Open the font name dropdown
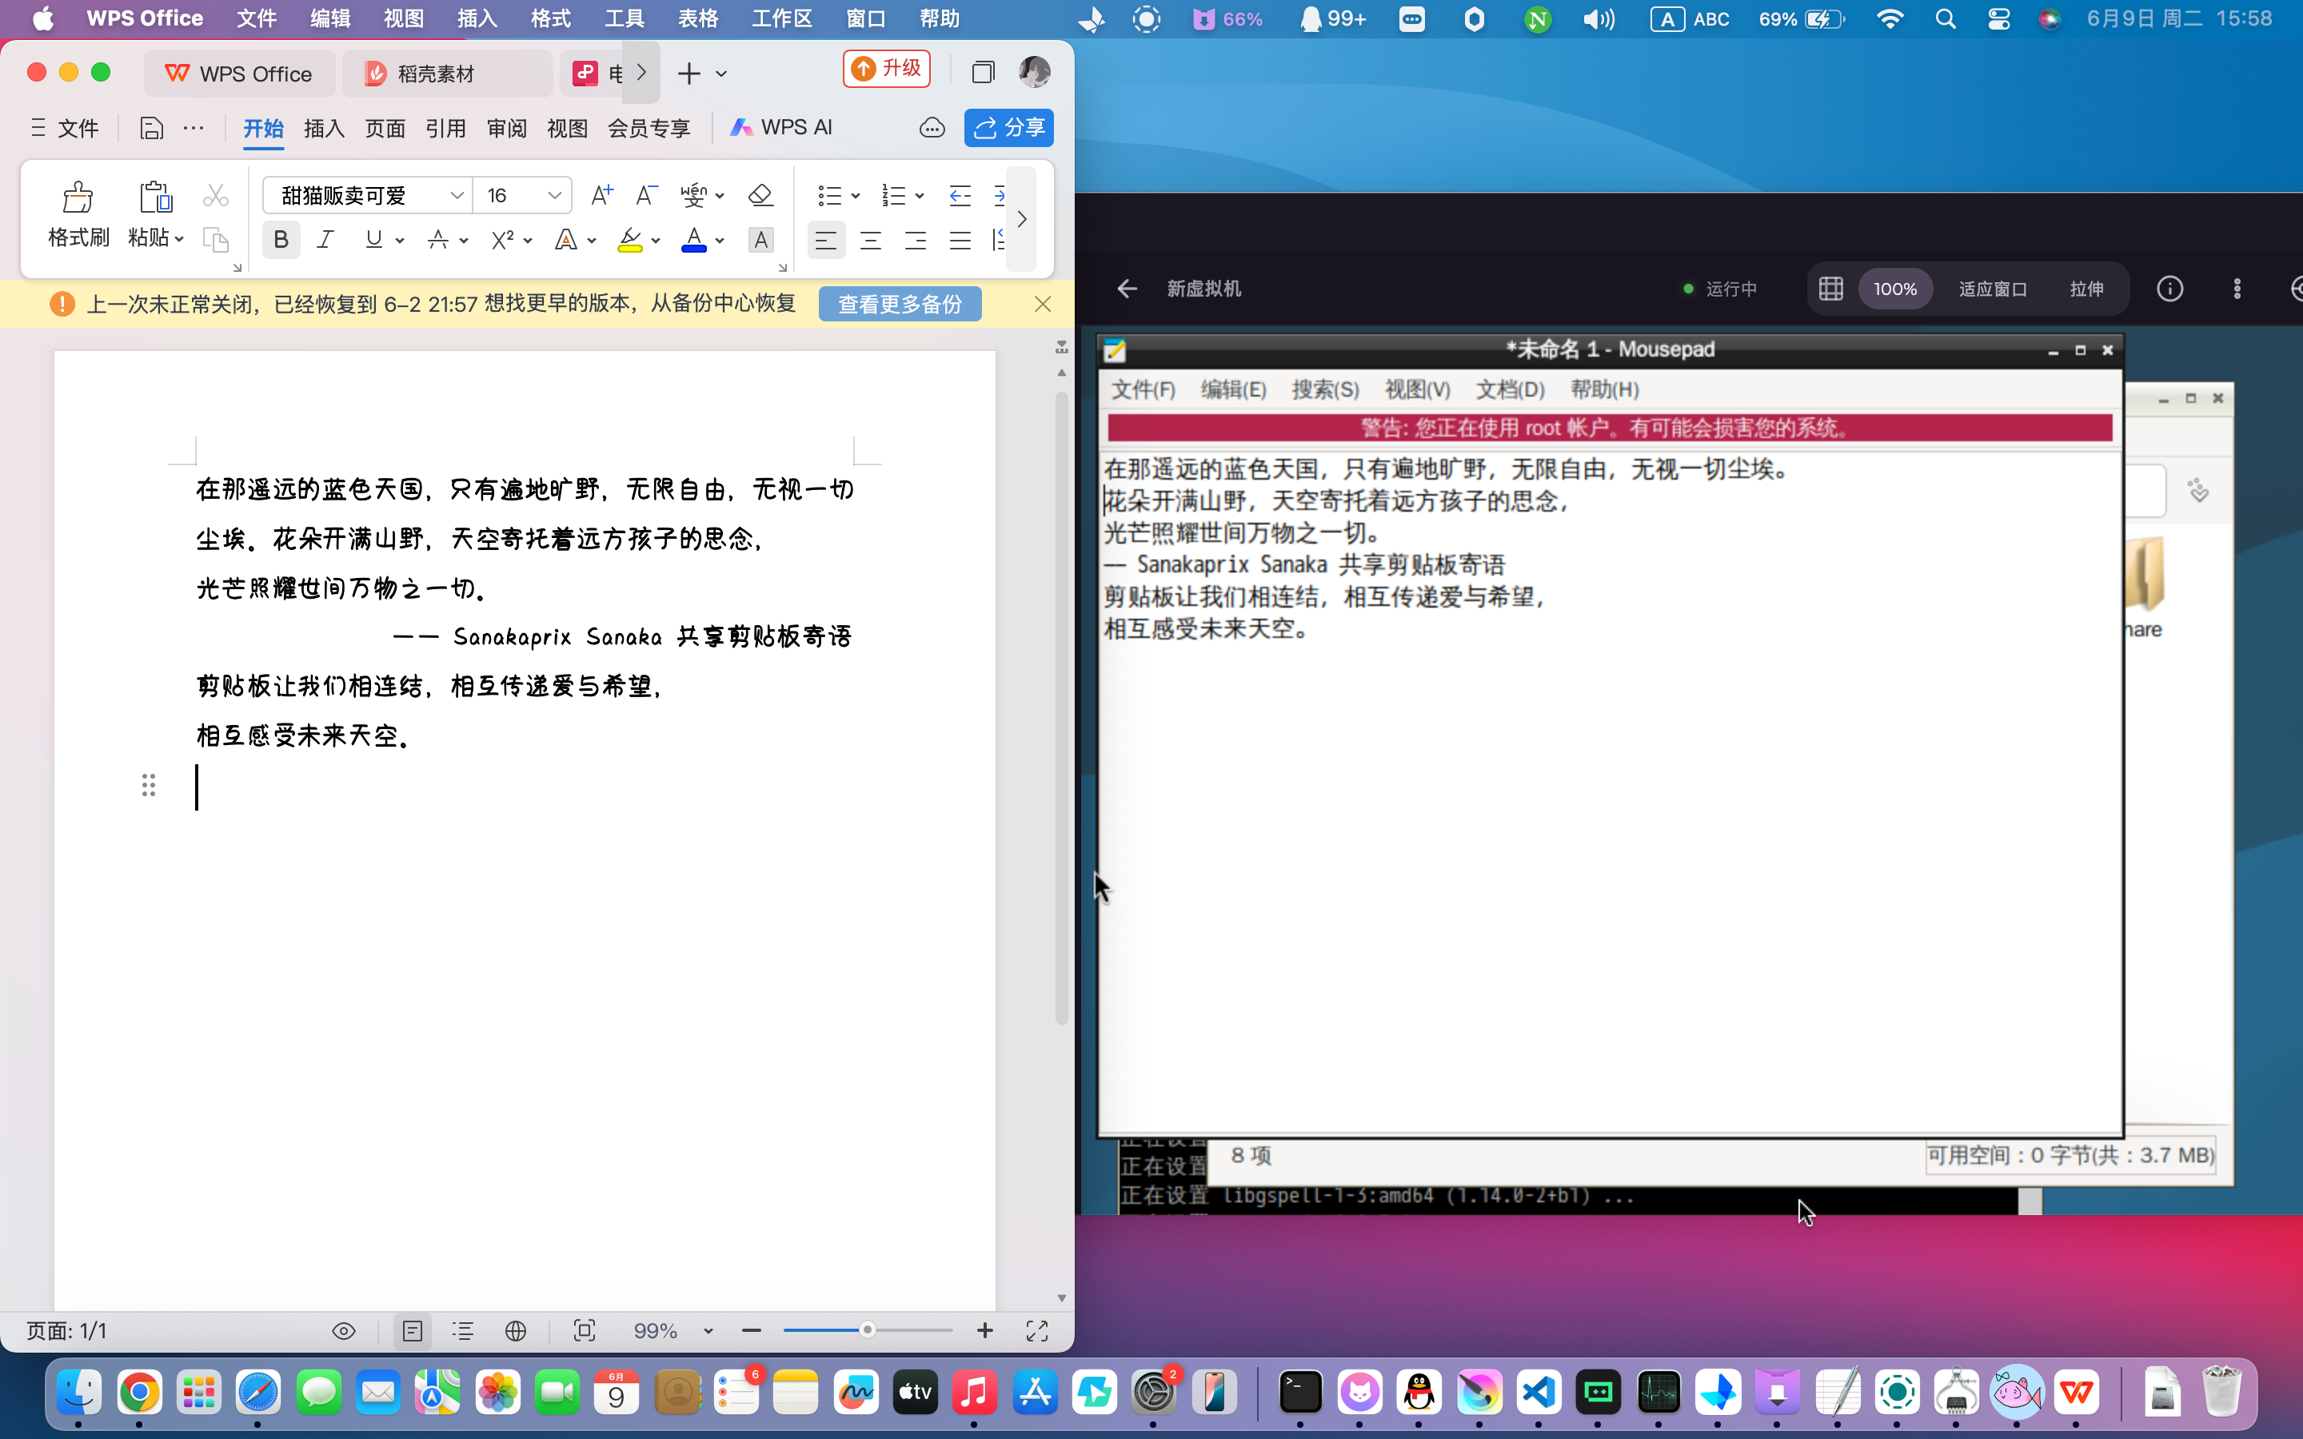Image resolution: width=2303 pixels, height=1439 pixels. tap(457, 195)
